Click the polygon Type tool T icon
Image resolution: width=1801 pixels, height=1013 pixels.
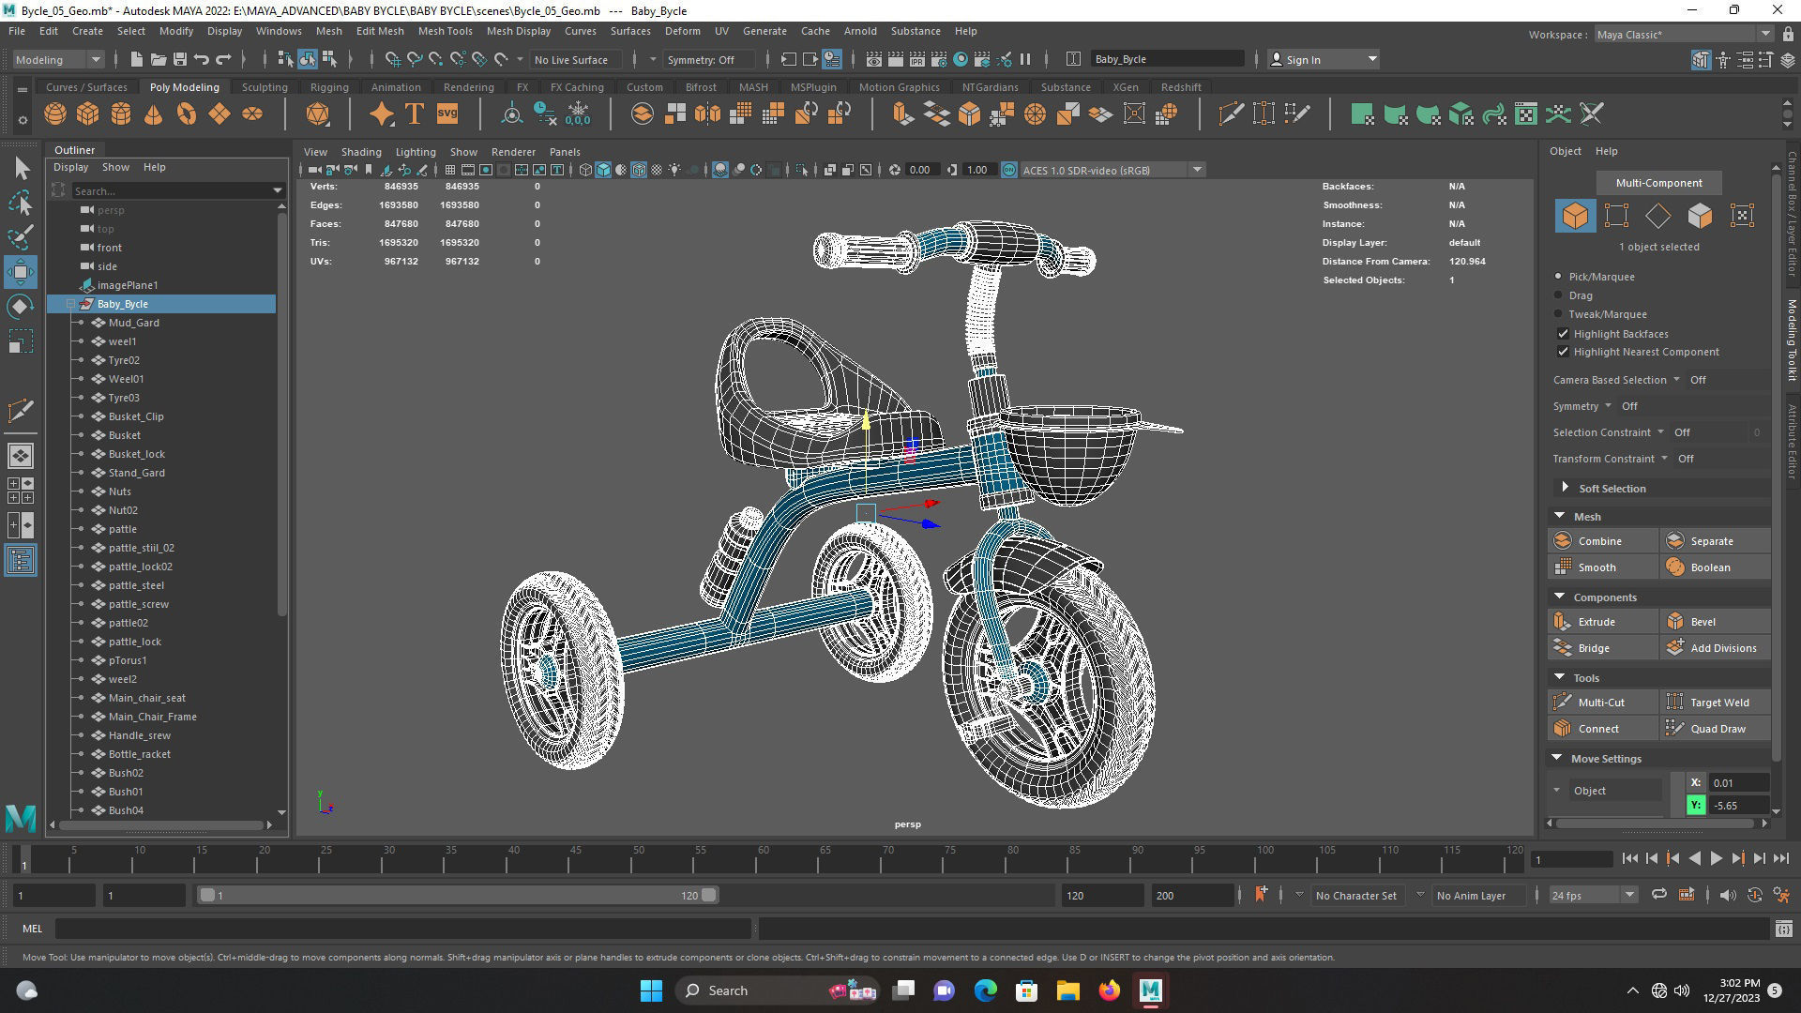point(414,114)
